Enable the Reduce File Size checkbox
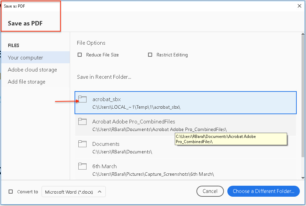 pyautogui.click(x=80, y=55)
